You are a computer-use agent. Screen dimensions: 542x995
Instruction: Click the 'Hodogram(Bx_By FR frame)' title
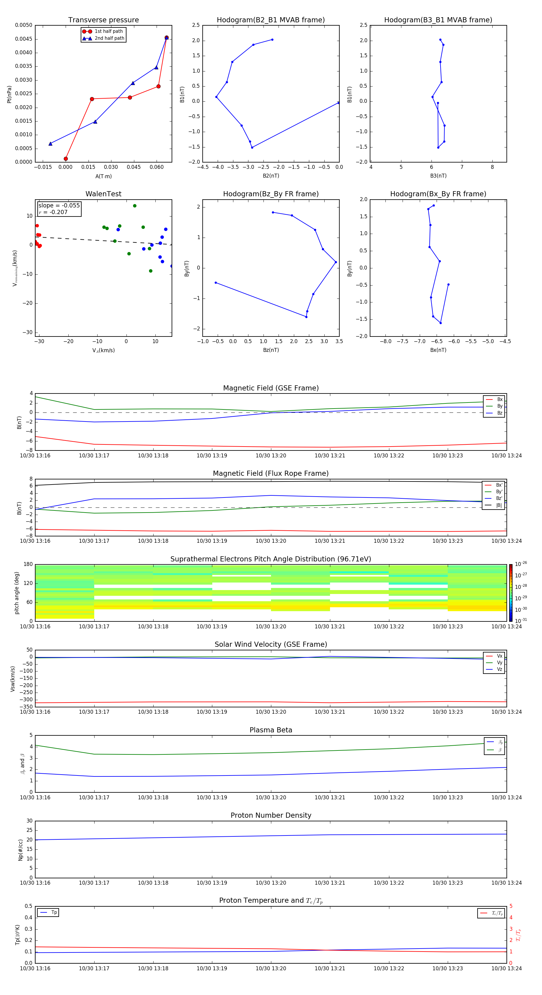click(438, 194)
